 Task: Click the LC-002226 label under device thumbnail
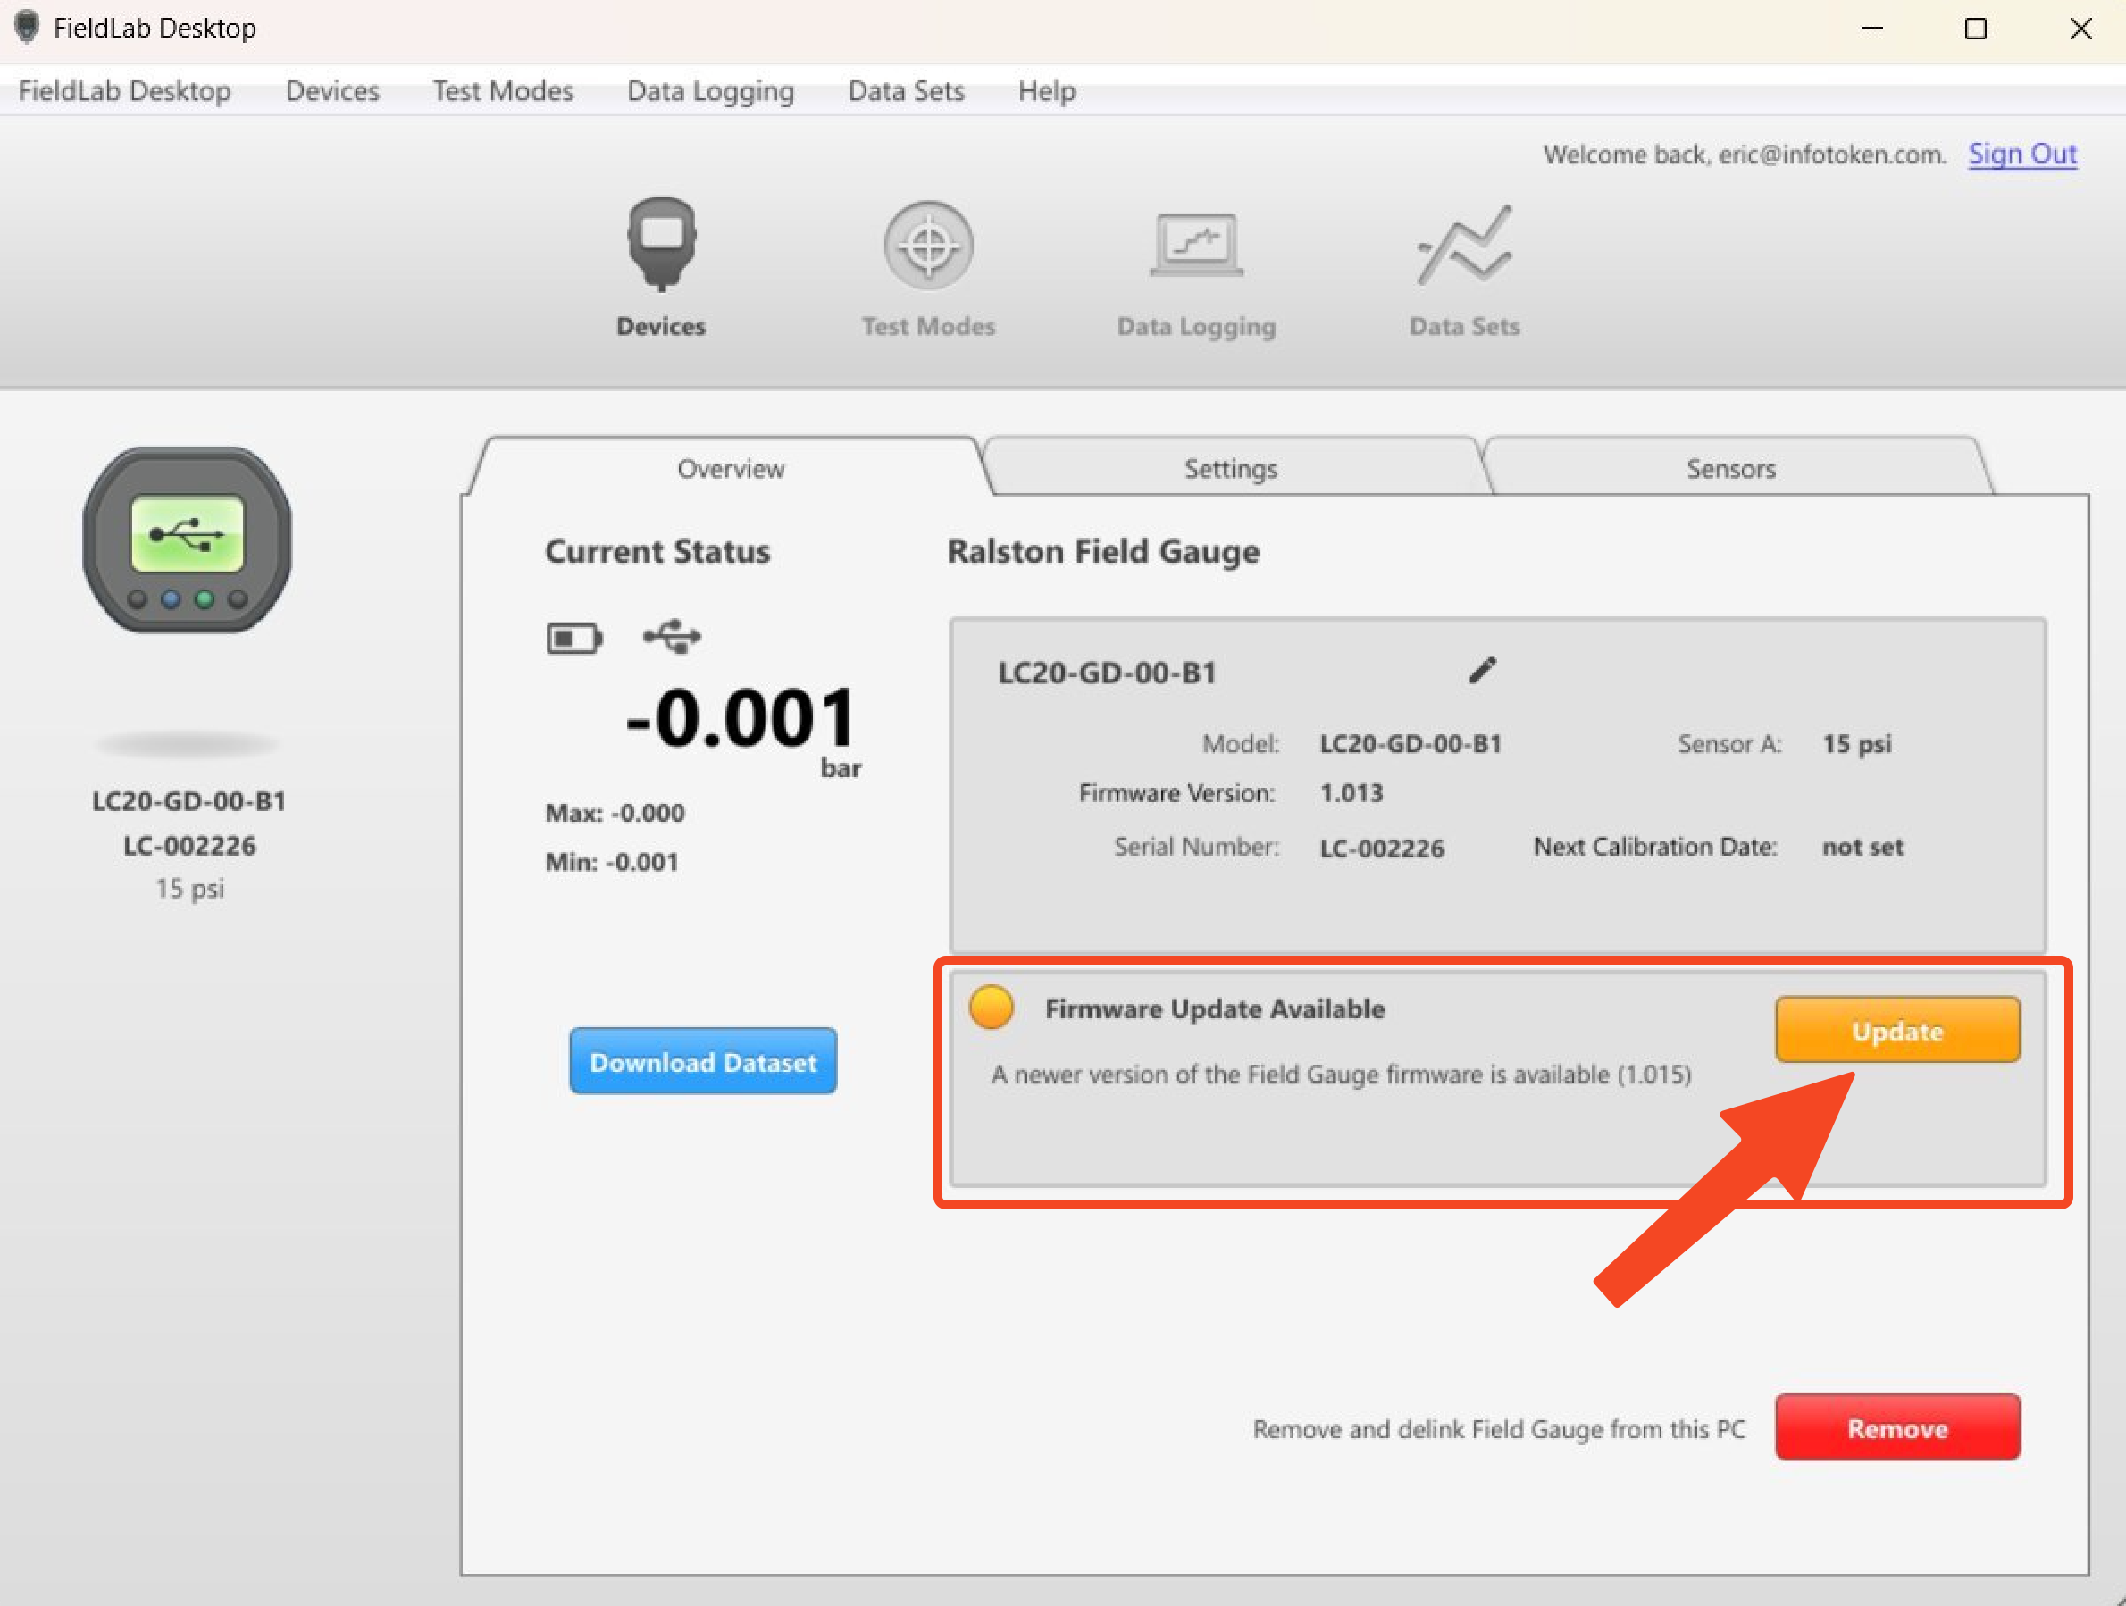[x=189, y=845]
